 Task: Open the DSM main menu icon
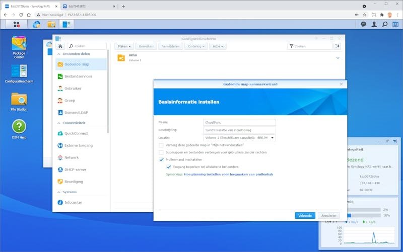[x=17, y=24]
